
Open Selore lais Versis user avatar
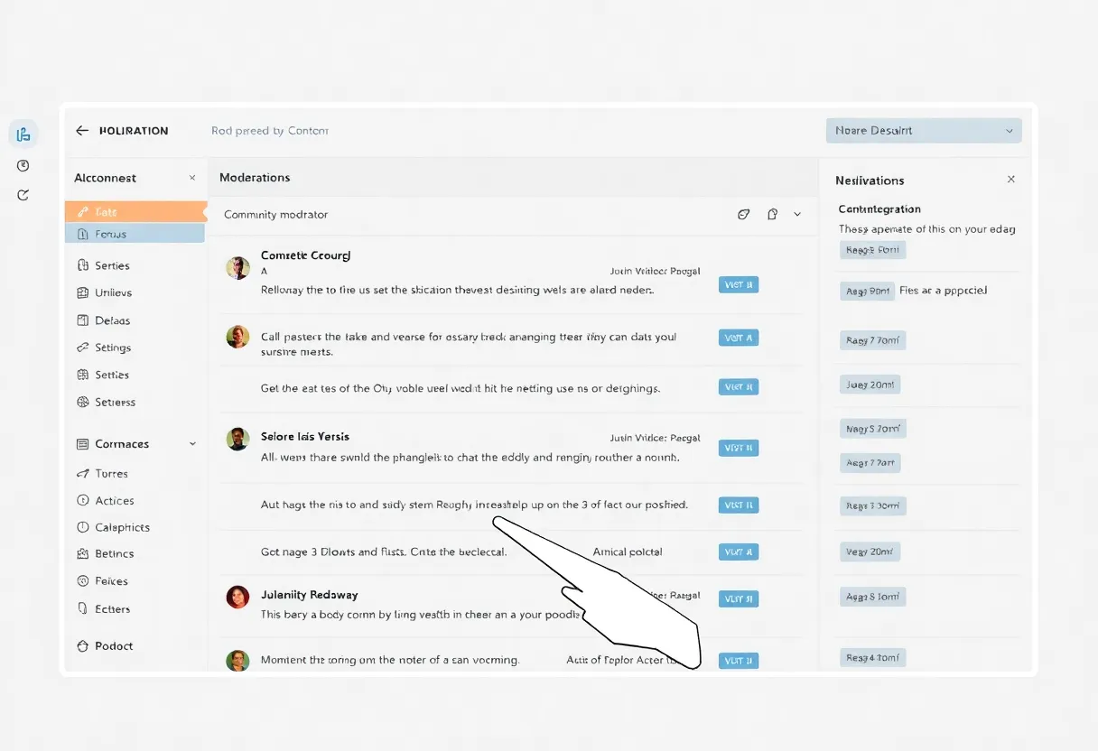(x=237, y=440)
